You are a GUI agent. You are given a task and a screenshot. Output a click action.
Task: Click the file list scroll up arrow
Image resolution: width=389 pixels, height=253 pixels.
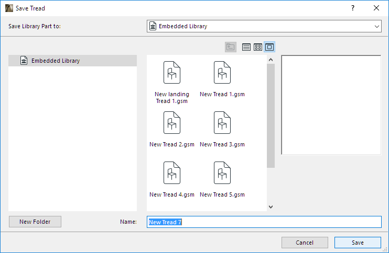click(x=271, y=60)
